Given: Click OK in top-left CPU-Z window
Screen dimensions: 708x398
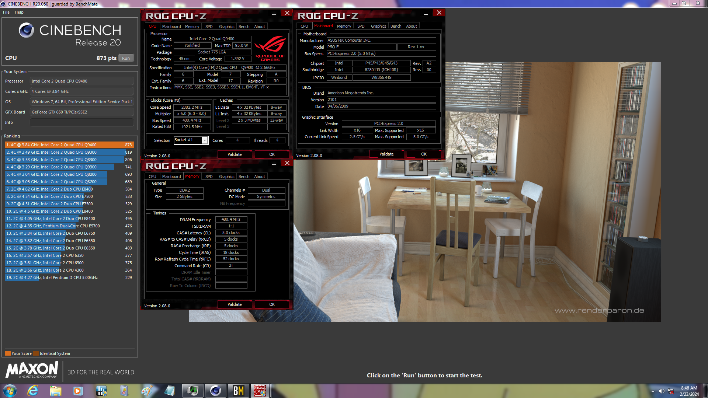Looking at the screenshot, I should coord(272,154).
